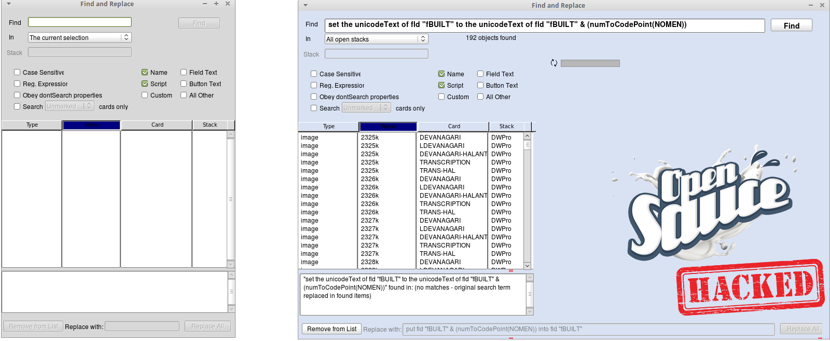Click the Stack field in the right window
The image size is (830, 341).
click(376, 53)
